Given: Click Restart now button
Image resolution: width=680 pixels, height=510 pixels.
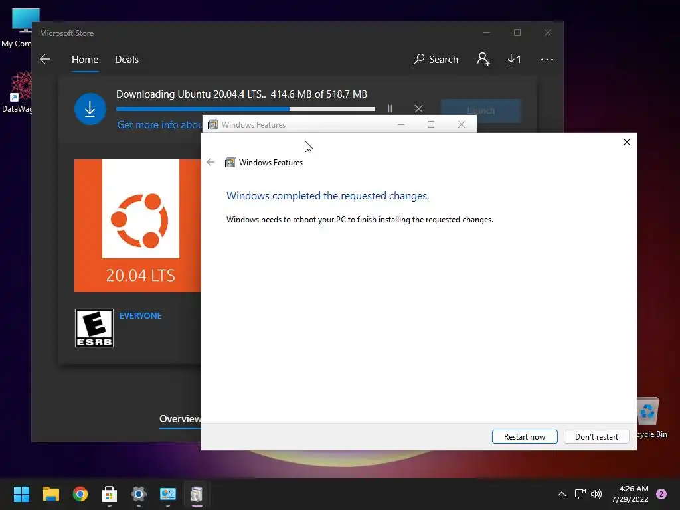Looking at the screenshot, I should (x=525, y=437).
